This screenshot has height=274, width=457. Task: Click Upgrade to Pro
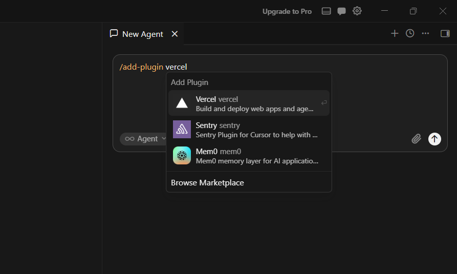[x=287, y=11]
